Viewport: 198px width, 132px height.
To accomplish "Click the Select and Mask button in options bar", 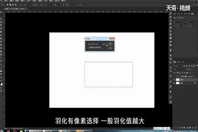I will point(81,5).
